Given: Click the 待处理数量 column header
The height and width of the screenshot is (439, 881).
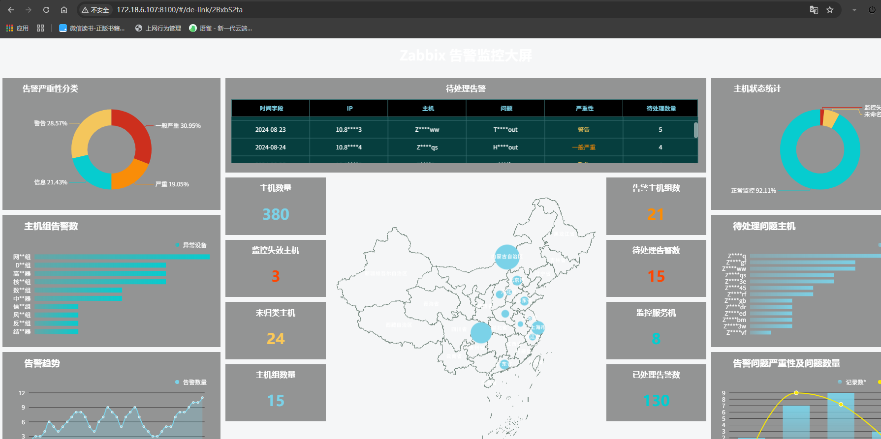Looking at the screenshot, I should click(x=661, y=109).
